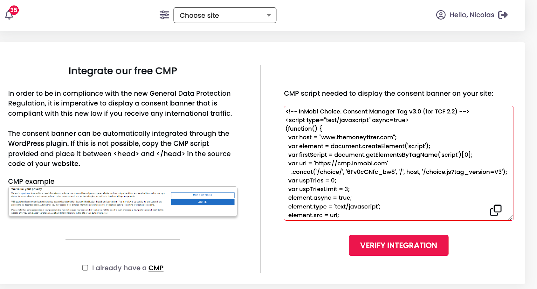
Task: Click the 'Integrate our free CMP' heading
Action: pos(123,71)
